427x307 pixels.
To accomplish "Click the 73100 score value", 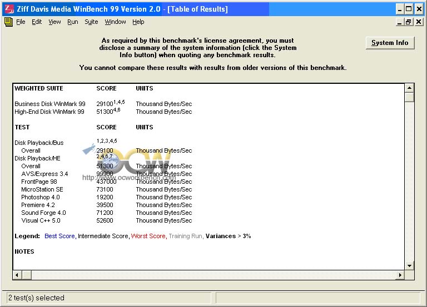I will point(105,189).
